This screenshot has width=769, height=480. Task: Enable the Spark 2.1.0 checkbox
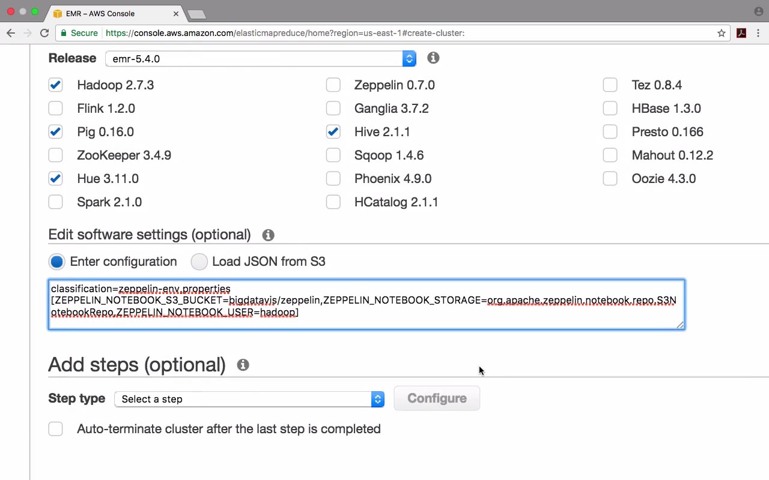pos(55,202)
